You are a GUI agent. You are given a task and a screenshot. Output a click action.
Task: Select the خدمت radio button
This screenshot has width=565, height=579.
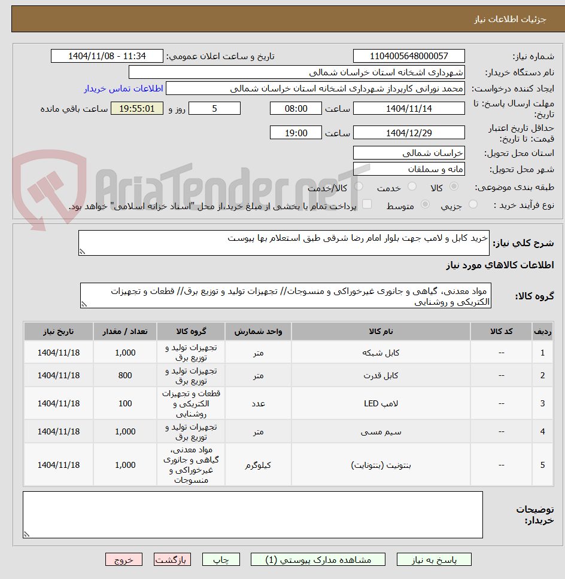[x=412, y=187]
